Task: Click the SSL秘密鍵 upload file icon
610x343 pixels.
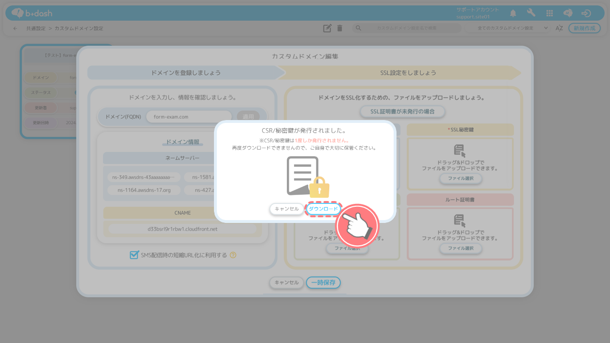Action: [x=459, y=151]
